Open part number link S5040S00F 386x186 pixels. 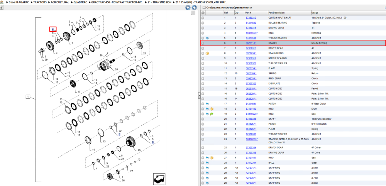click(x=252, y=33)
